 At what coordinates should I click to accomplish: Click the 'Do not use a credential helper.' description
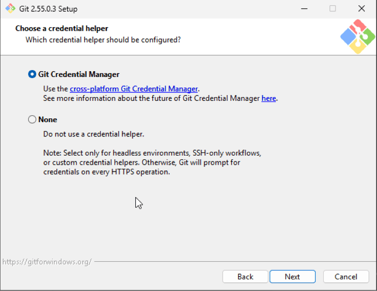[x=94, y=134]
